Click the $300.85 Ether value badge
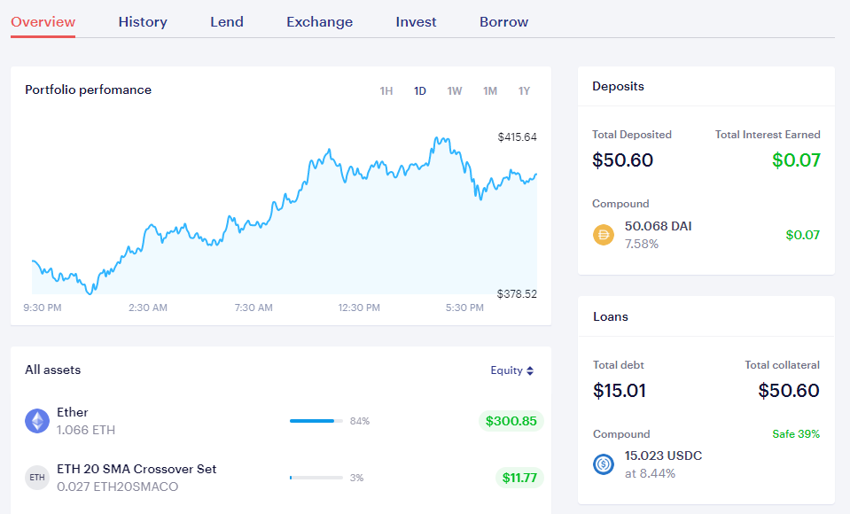 511,421
